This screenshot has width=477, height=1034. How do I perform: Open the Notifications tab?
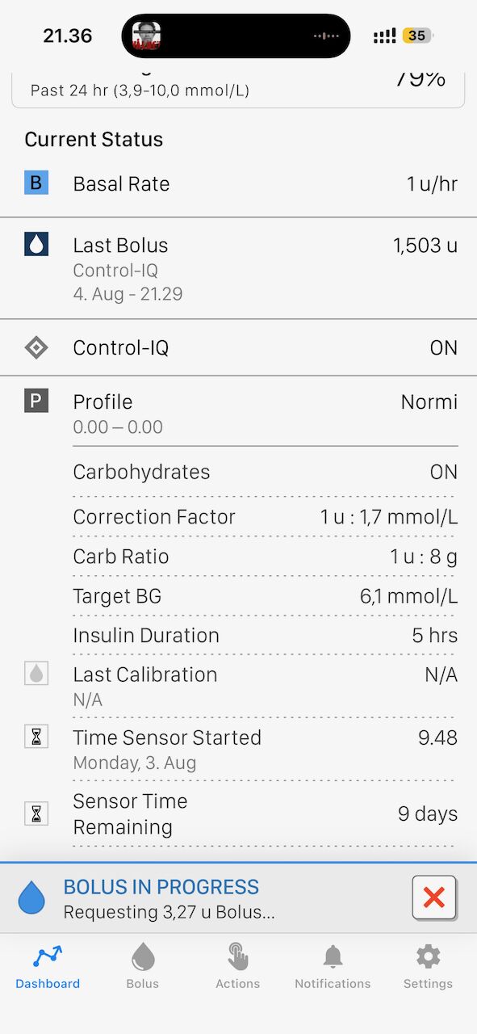333,966
